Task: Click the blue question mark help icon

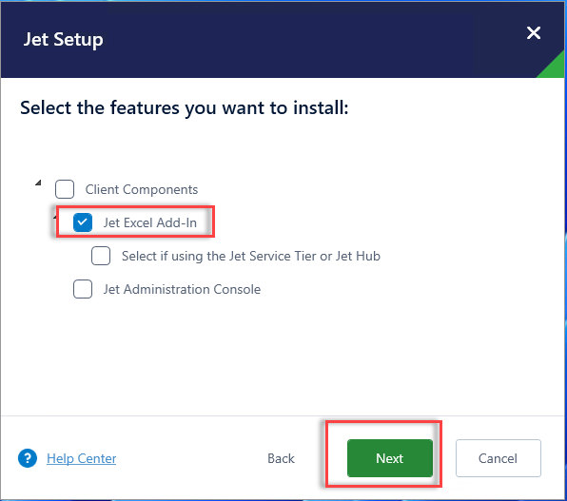Action: [x=28, y=458]
